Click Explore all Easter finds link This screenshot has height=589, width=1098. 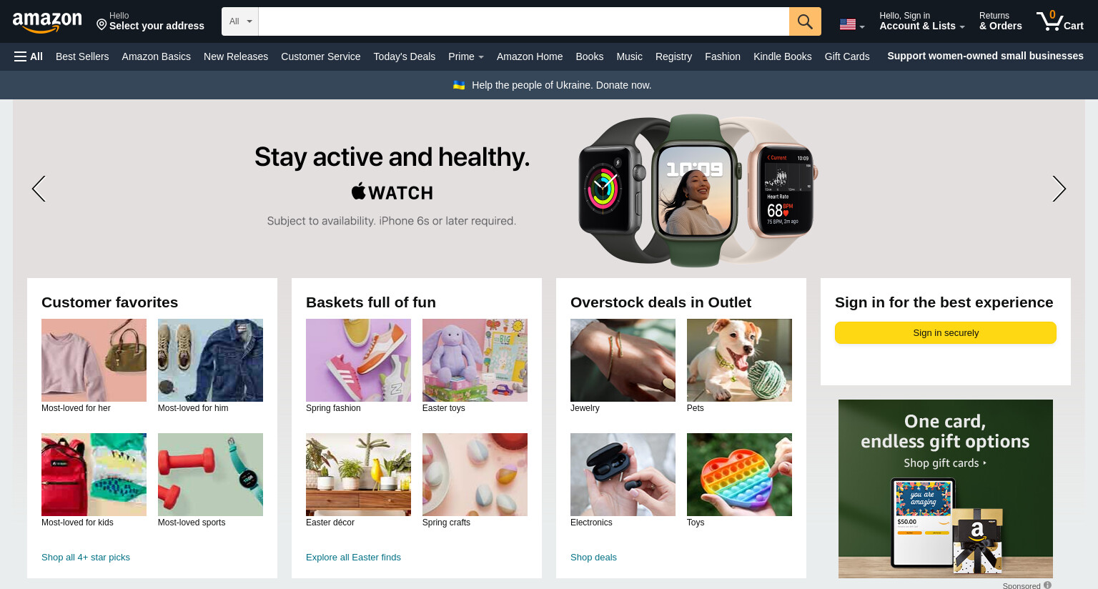(x=353, y=558)
